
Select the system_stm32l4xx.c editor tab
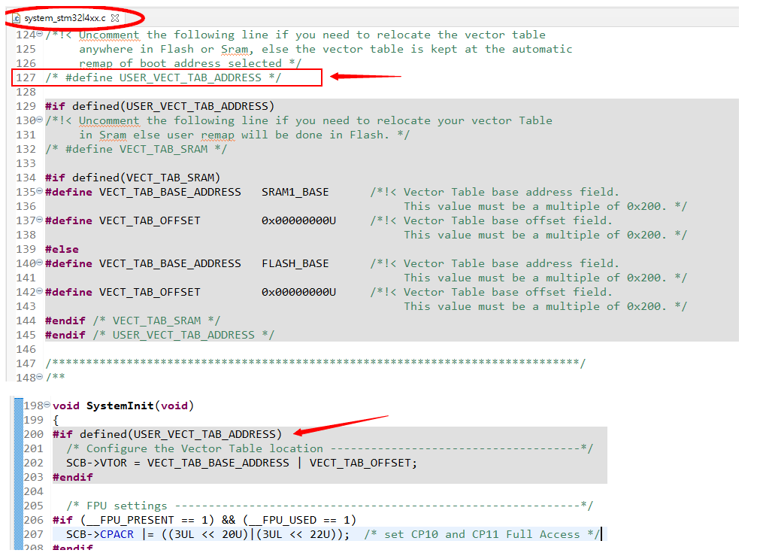(x=65, y=18)
